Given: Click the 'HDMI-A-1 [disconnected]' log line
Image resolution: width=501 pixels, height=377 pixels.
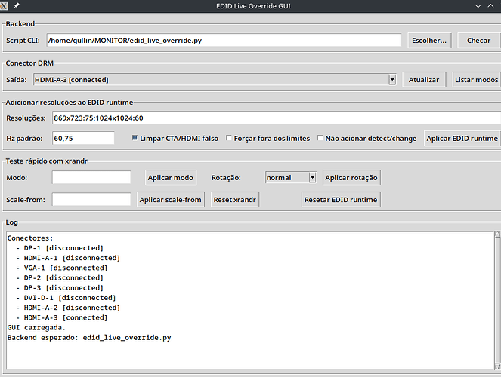Looking at the screenshot, I should tap(72, 258).
